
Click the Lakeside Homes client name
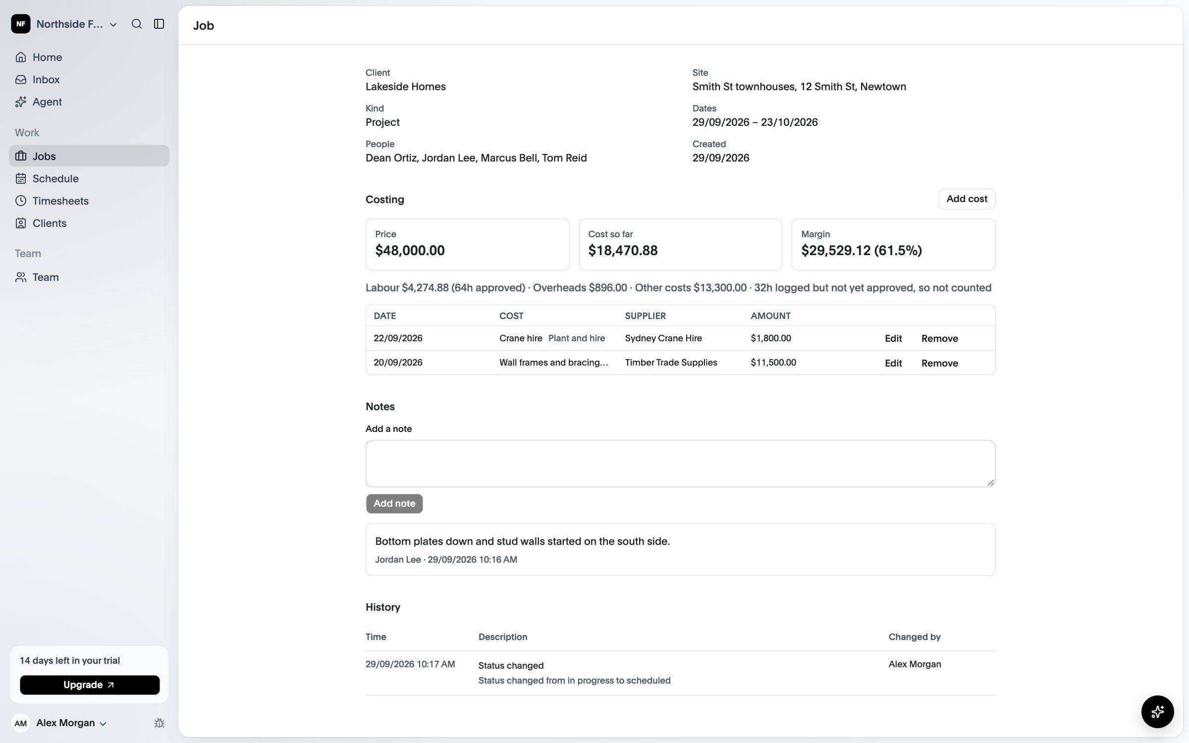point(405,87)
